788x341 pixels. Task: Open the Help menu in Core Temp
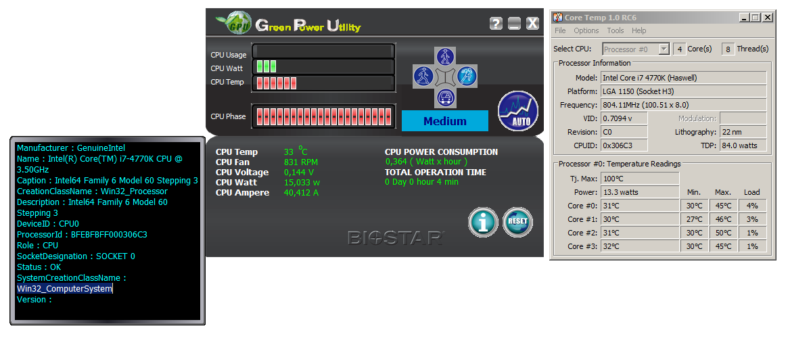point(639,30)
